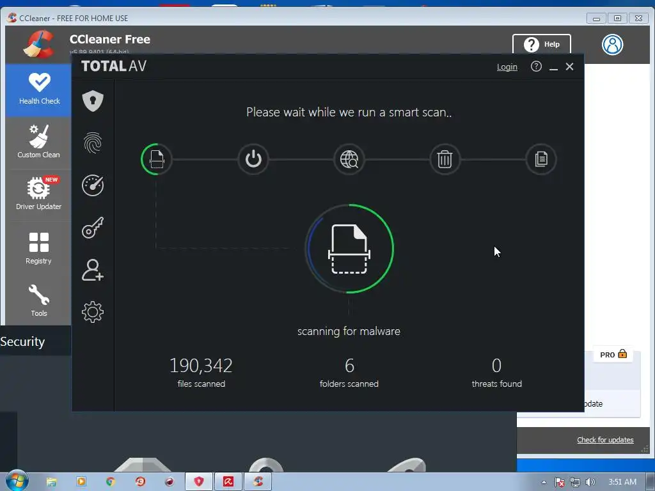Click the Check for updates link
The image size is (655, 491).
point(605,440)
